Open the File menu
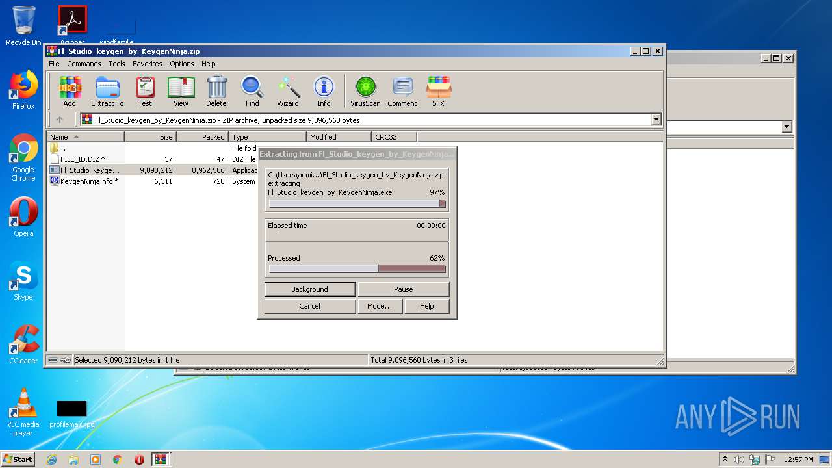832x468 pixels. pos(54,64)
